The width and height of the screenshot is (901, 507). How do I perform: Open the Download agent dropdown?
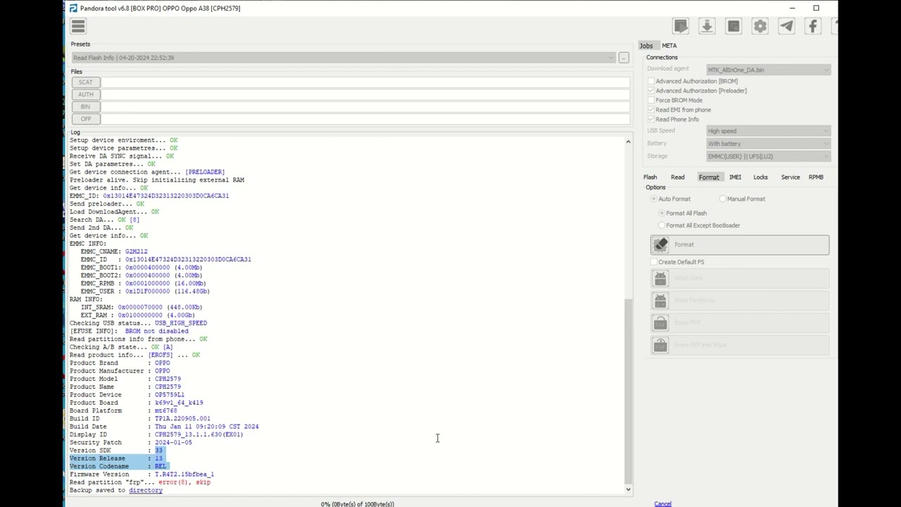pyautogui.click(x=768, y=70)
